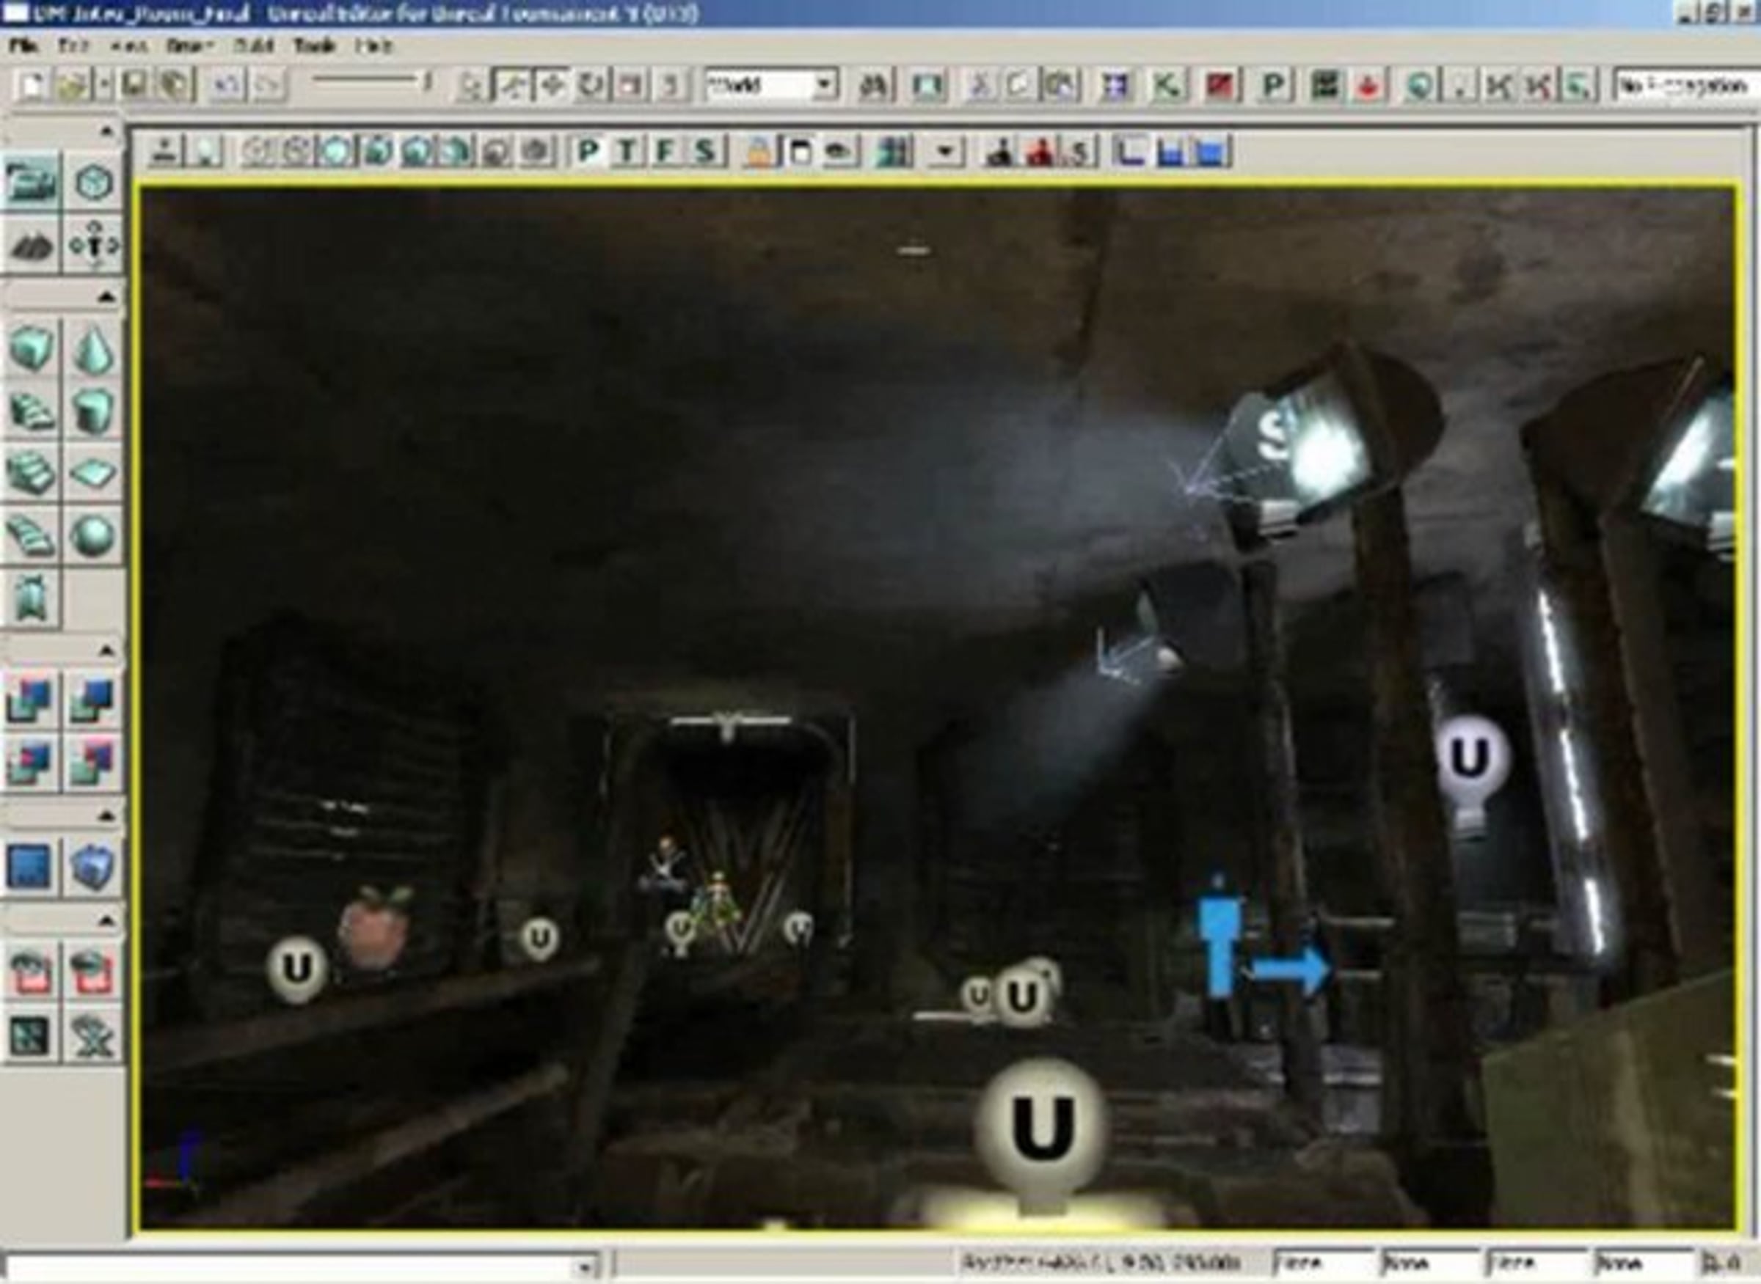Click the green P toolbar button
This screenshot has width=1761, height=1284.
pyautogui.click(x=1273, y=86)
